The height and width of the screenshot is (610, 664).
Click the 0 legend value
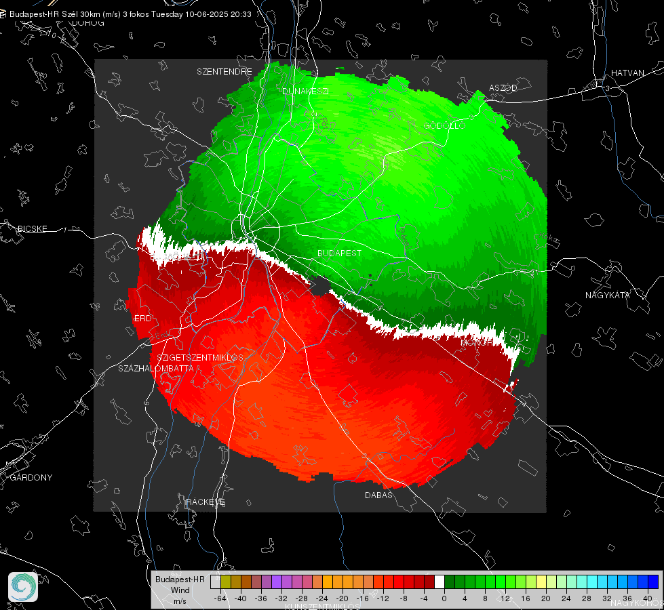pyautogui.click(x=444, y=598)
